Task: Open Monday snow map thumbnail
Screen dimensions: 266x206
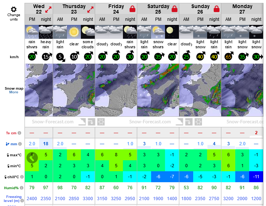Action: [x=242, y=90]
